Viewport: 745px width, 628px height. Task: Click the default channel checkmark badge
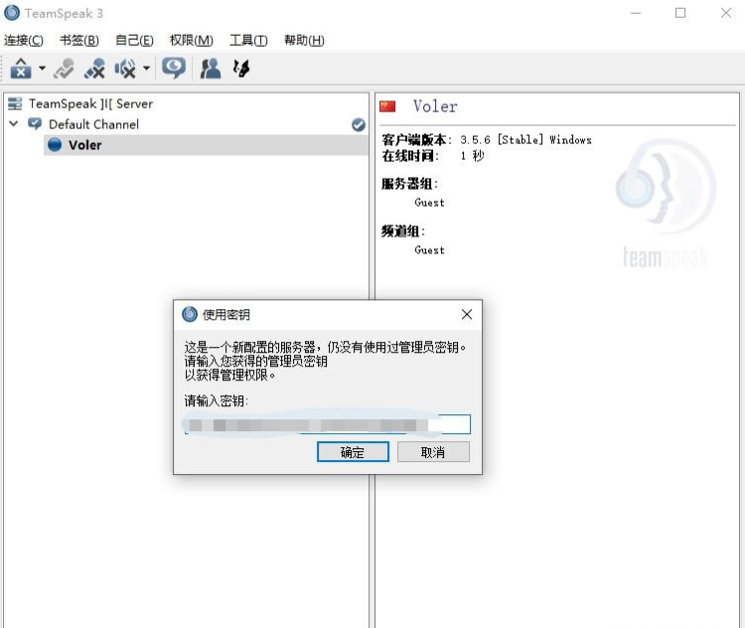[x=359, y=124]
